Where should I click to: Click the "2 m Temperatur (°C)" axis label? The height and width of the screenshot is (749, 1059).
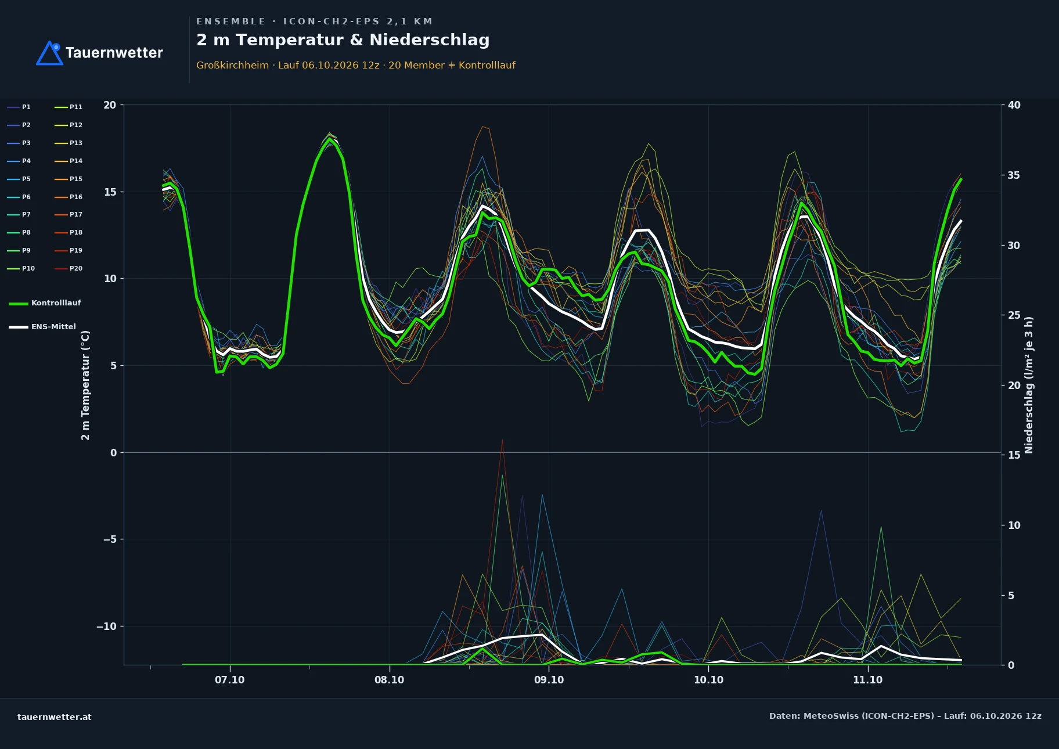click(85, 385)
